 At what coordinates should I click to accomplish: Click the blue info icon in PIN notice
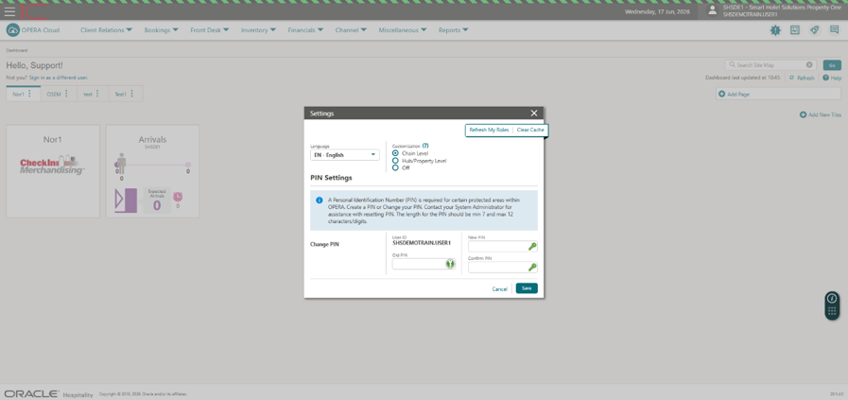320,200
